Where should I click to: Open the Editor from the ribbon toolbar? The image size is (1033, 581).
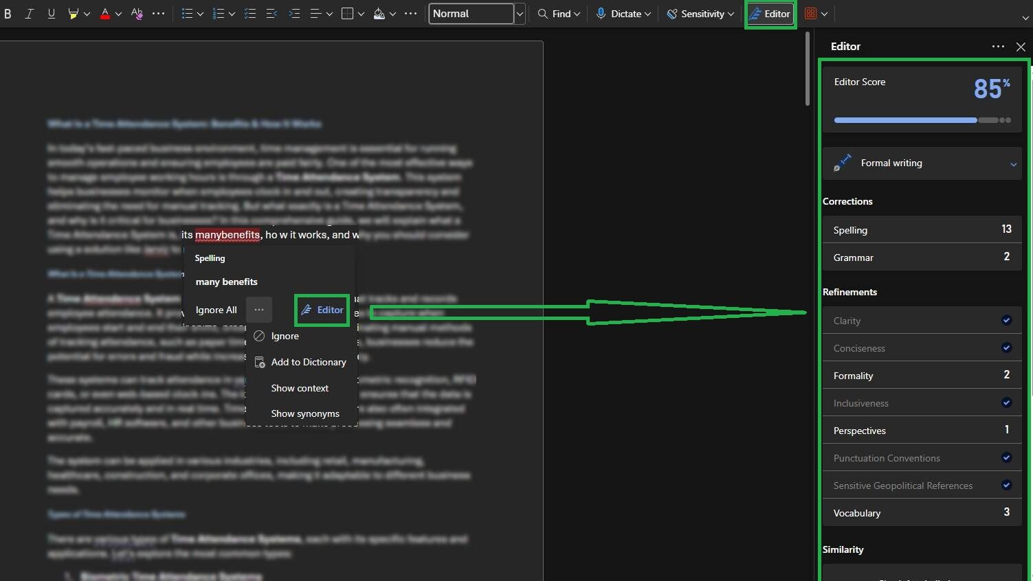[x=770, y=14]
